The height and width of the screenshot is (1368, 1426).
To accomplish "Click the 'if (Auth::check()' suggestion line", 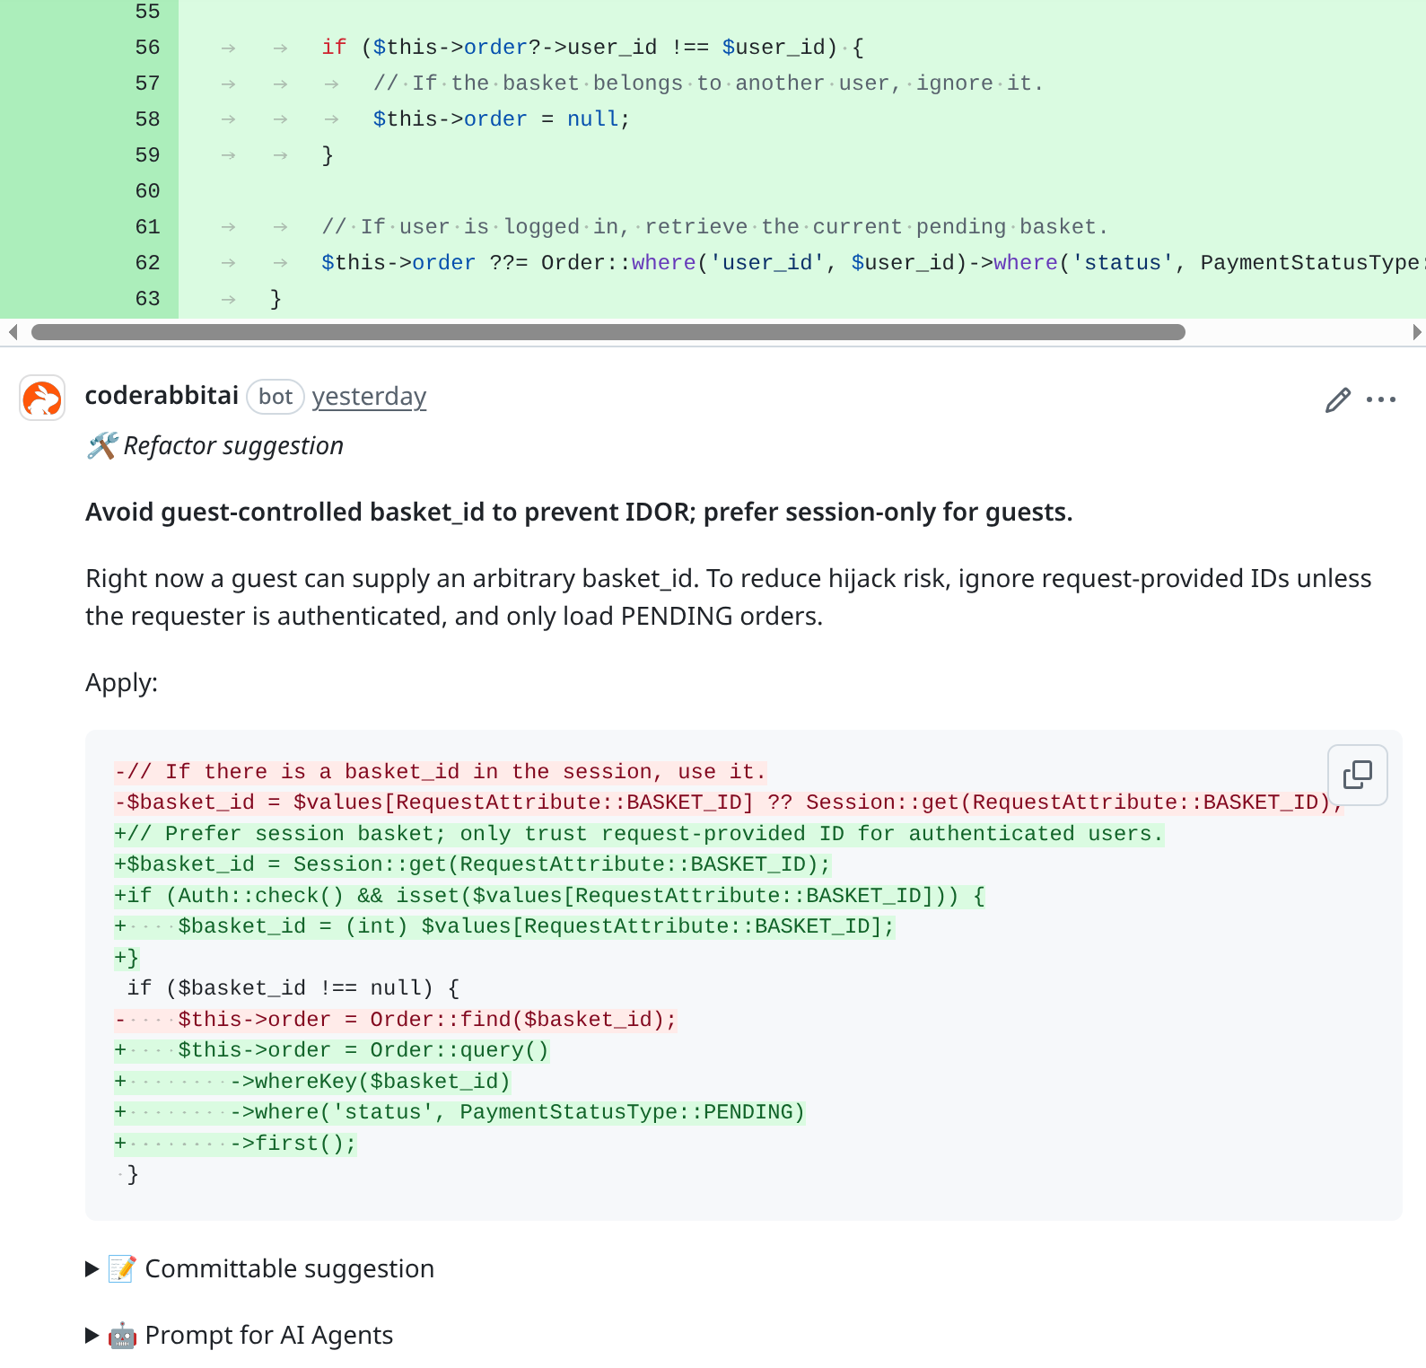I will tap(549, 896).
